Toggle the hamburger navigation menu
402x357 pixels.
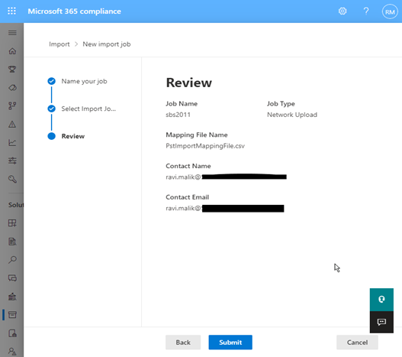[x=12, y=33]
